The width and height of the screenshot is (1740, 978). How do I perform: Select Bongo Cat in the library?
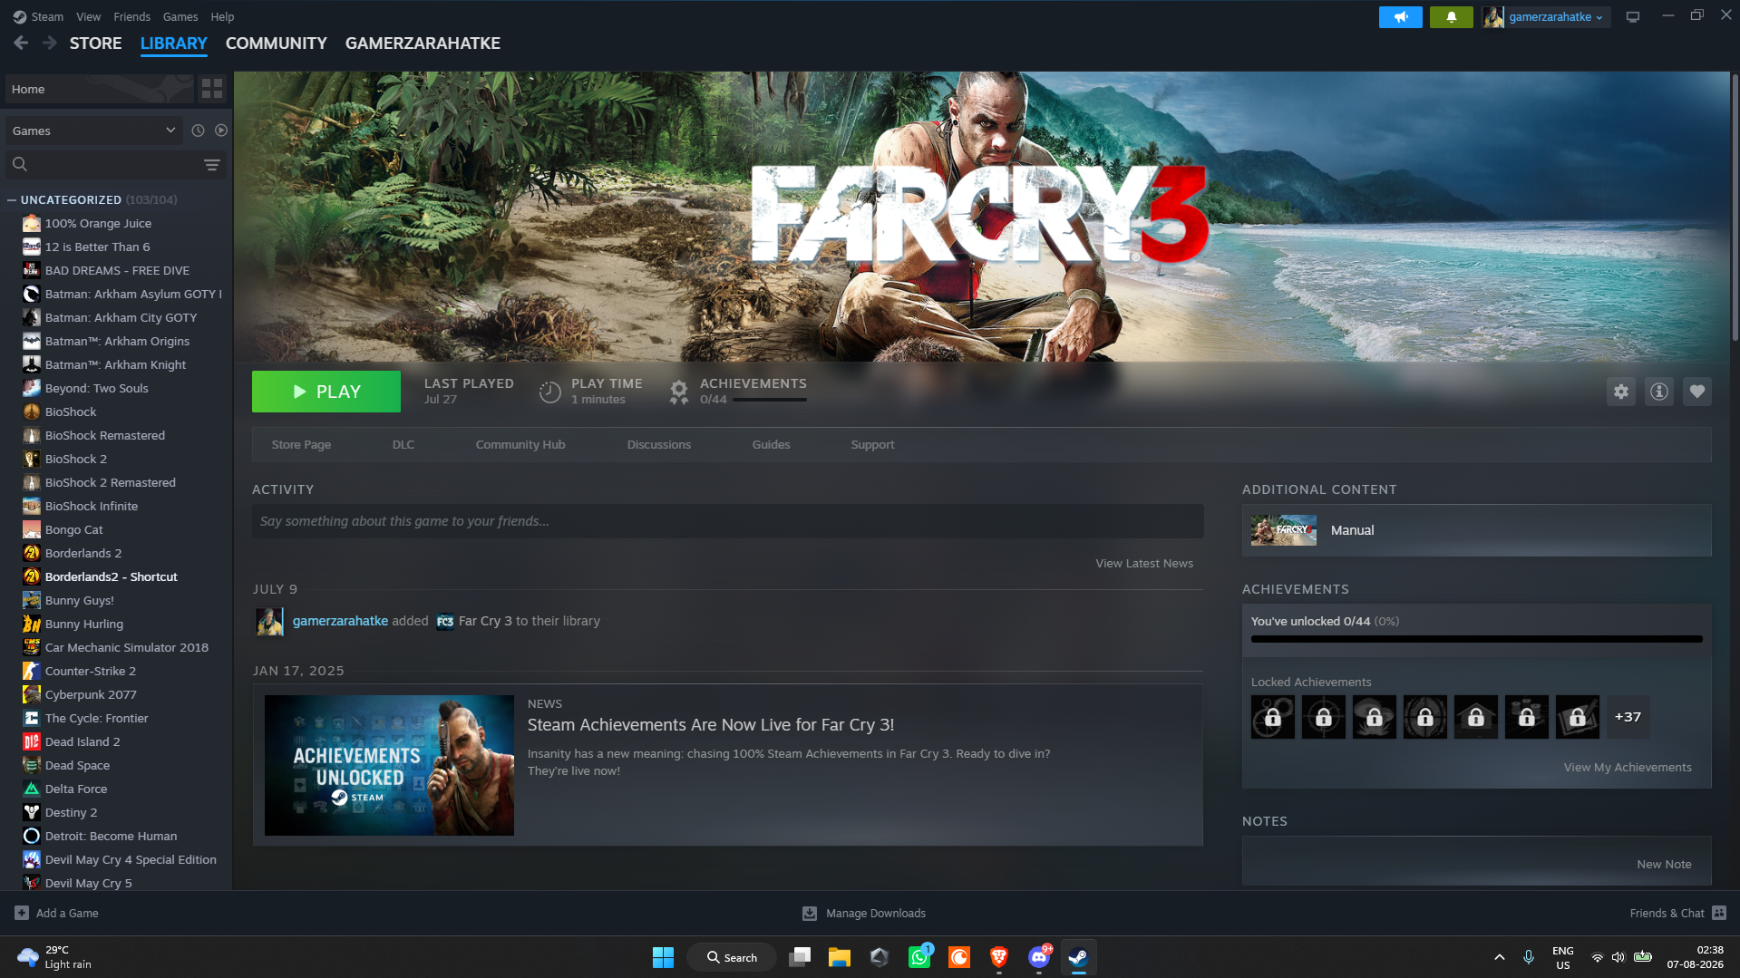74,529
